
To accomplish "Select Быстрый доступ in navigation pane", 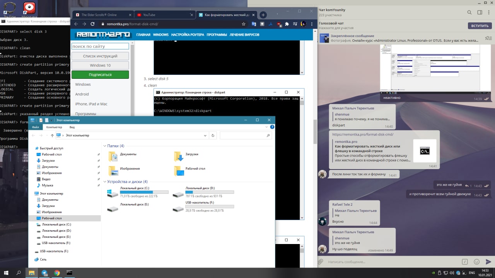I will click(x=51, y=148).
